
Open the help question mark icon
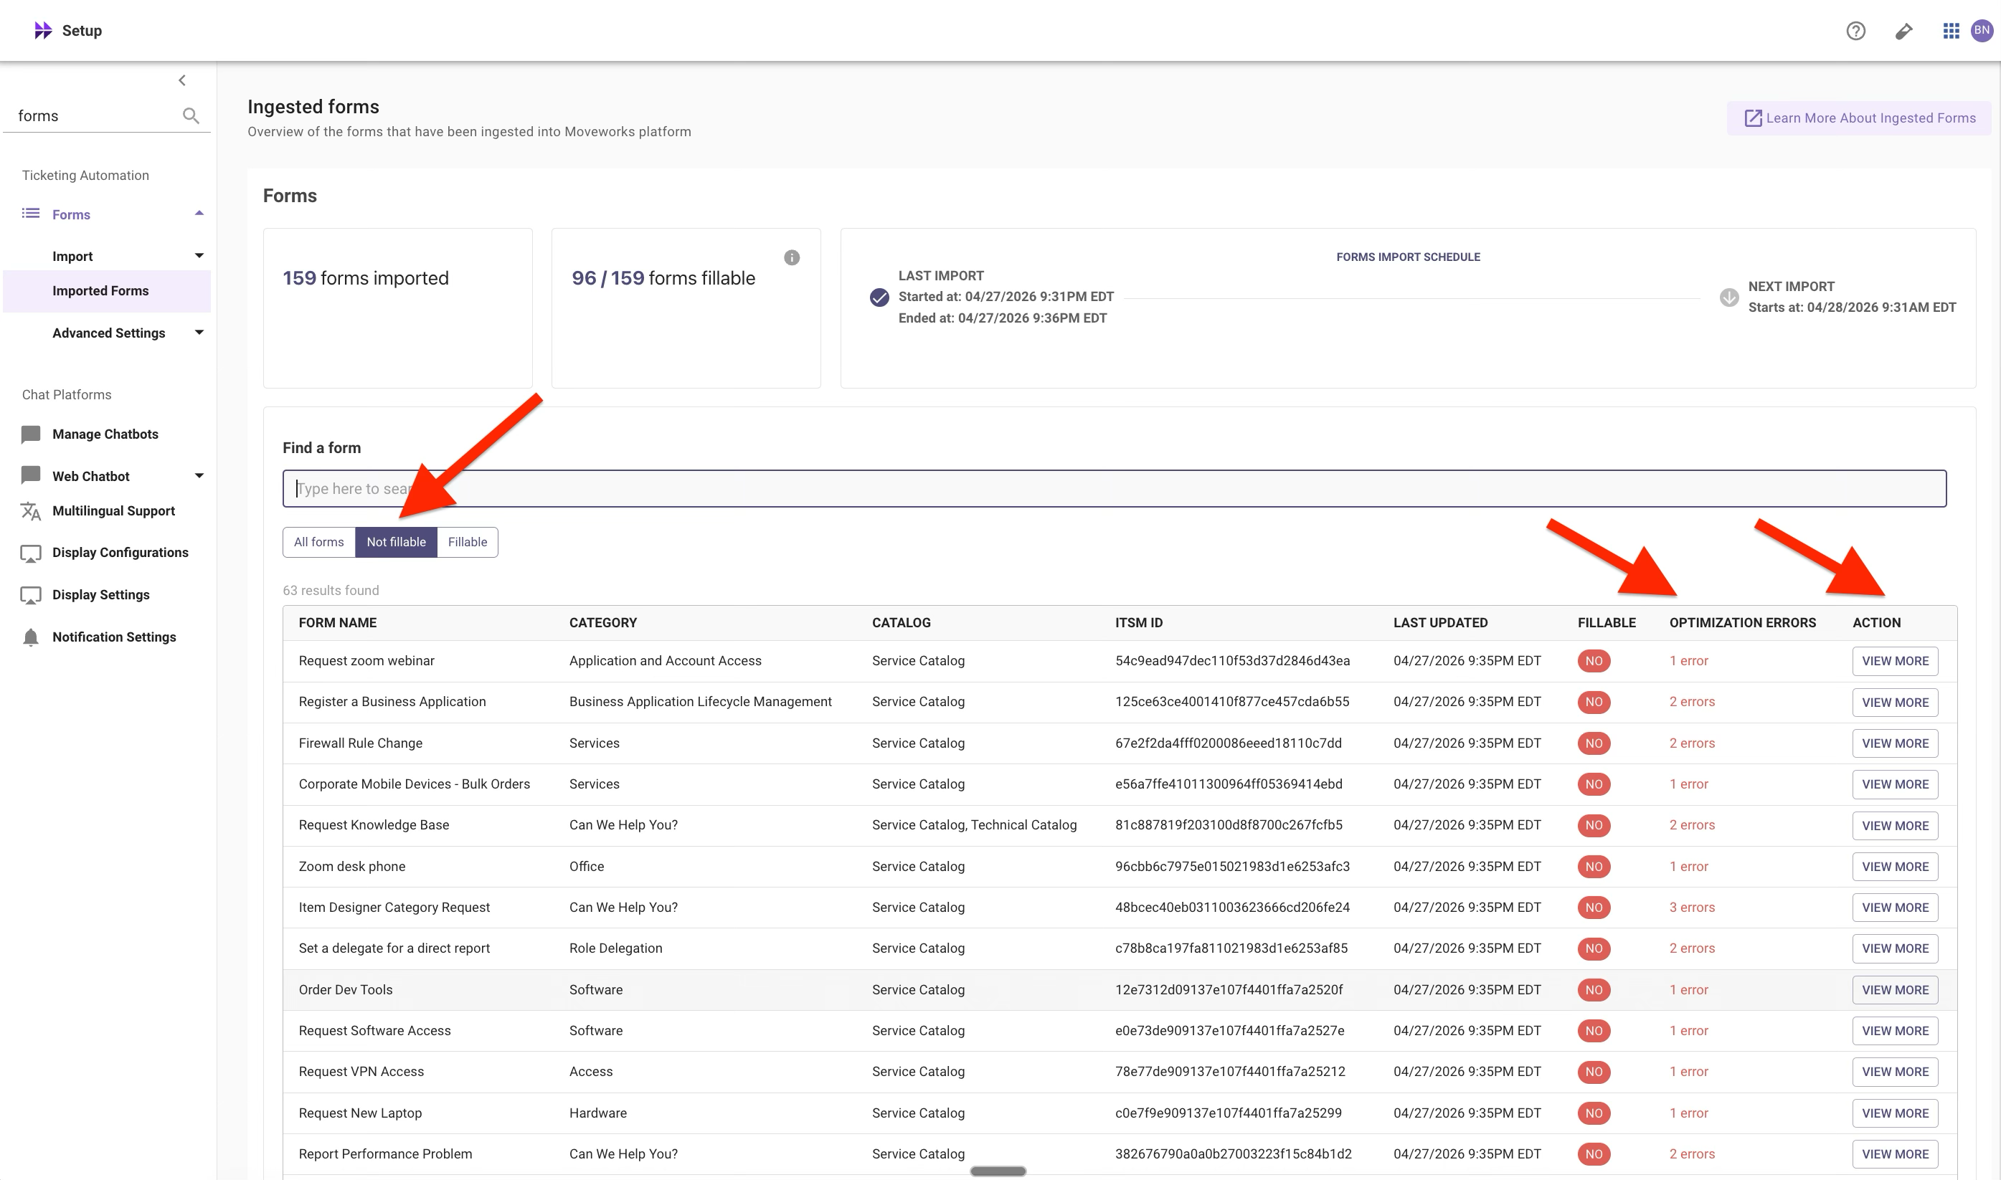coord(1855,31)
